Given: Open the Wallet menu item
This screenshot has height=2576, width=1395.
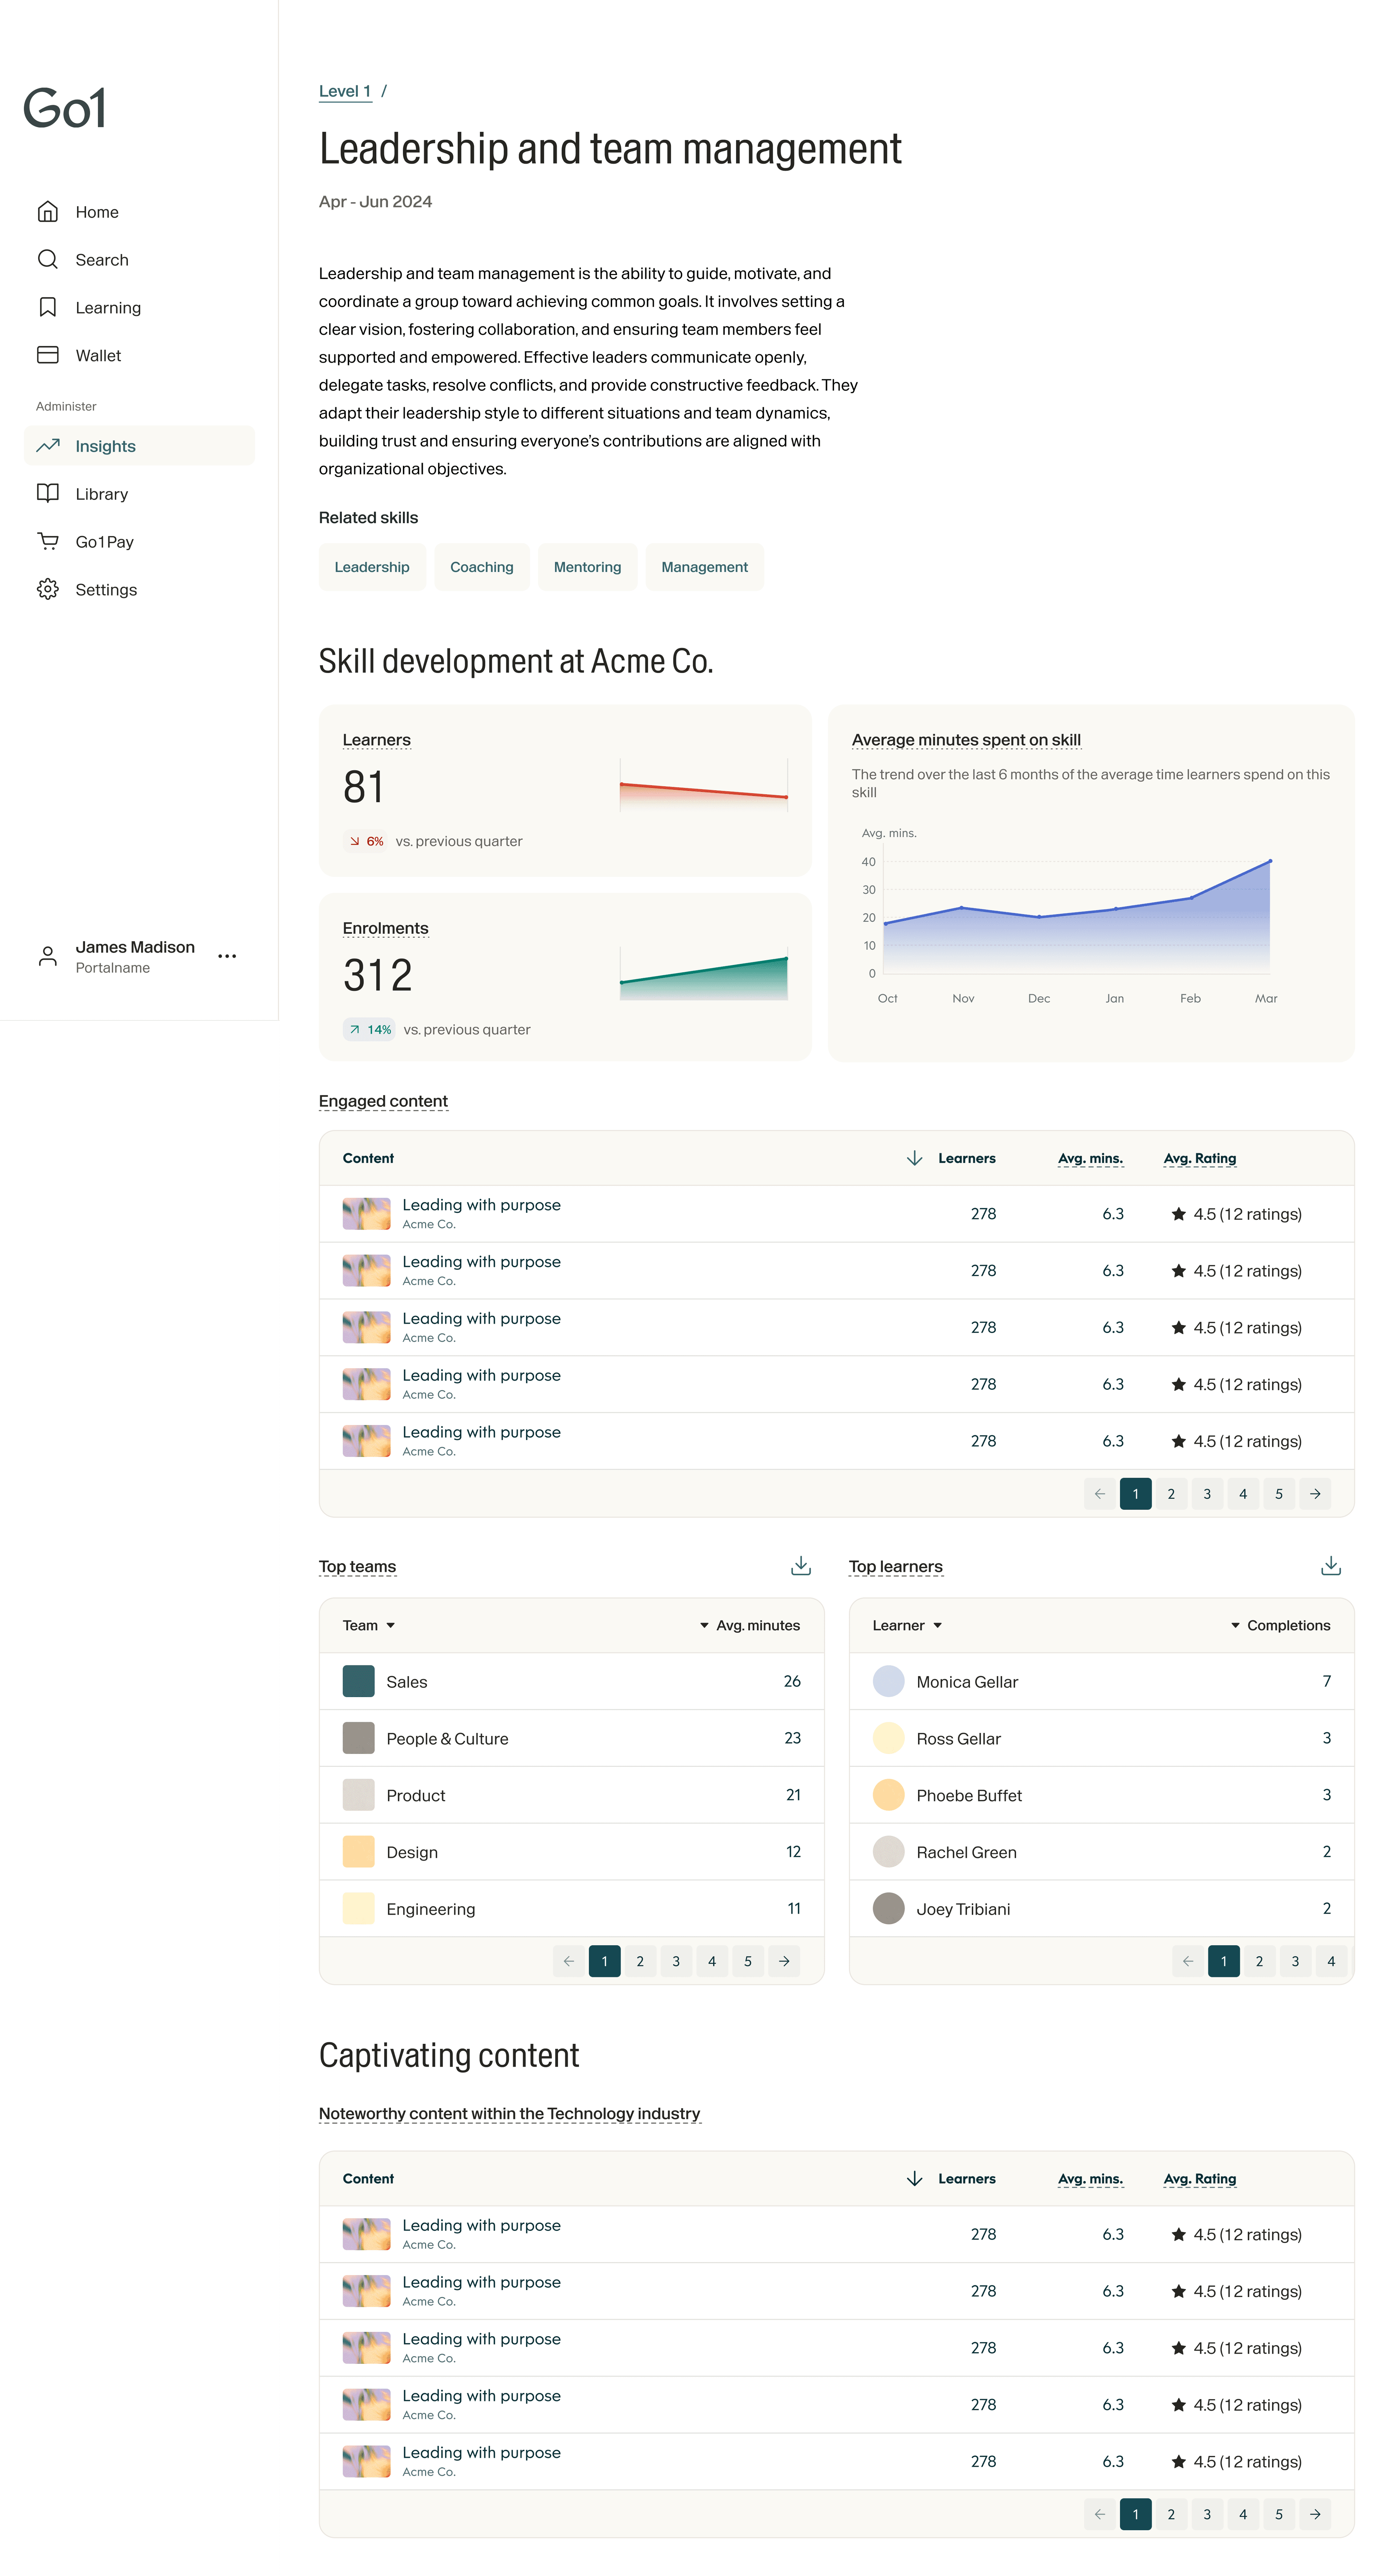Looking at the screenshot, I should [x=139, y=355].
